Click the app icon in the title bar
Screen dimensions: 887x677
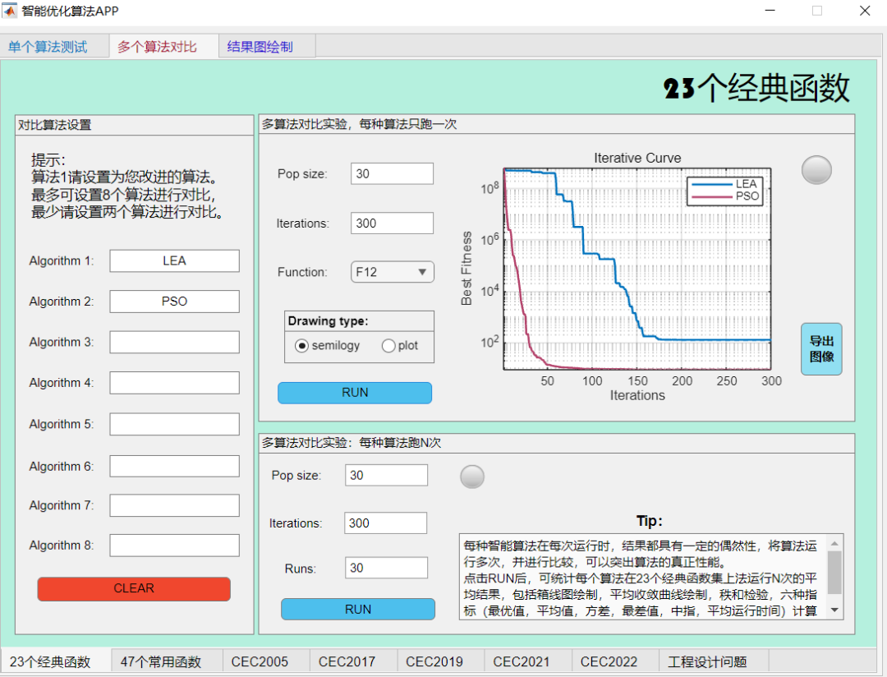11,11
